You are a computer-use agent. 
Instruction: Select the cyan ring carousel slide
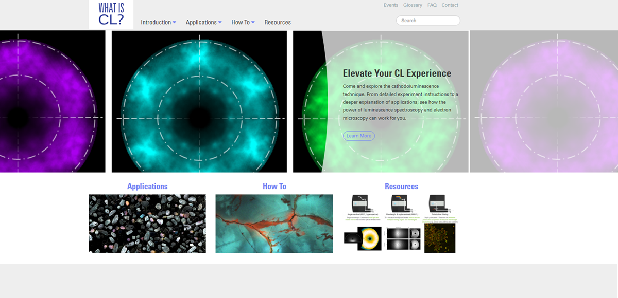pyautogui.click(x=199, y=102)
